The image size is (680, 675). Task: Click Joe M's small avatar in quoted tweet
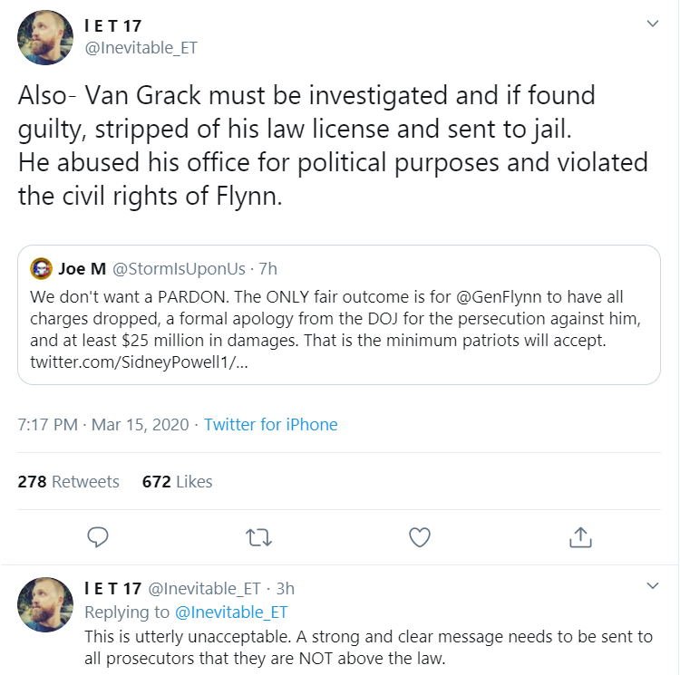point(42,268)
